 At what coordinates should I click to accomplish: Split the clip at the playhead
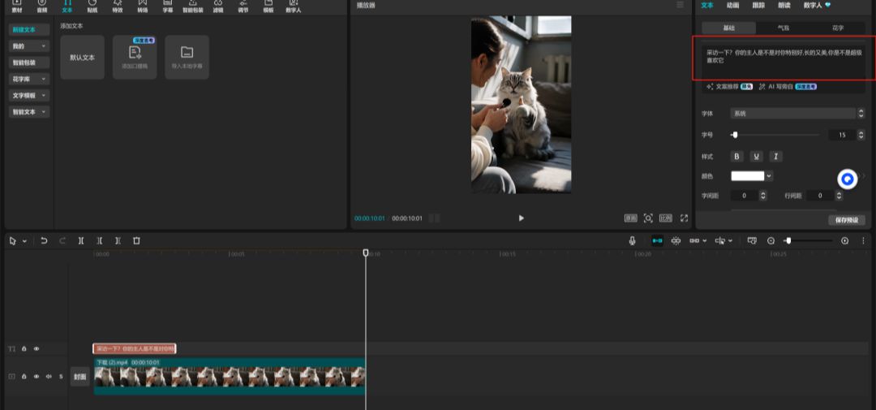81,240
